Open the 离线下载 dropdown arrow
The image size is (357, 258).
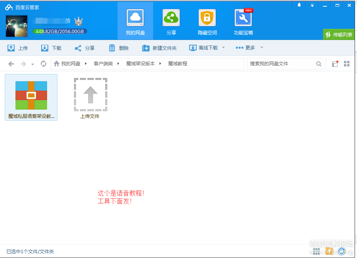[x=223, y=47]
